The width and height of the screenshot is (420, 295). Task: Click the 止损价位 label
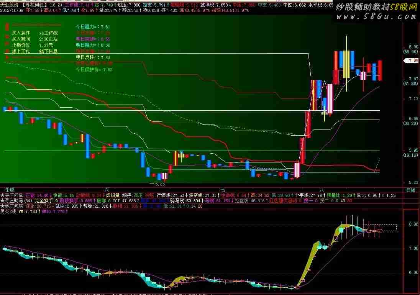21,45
